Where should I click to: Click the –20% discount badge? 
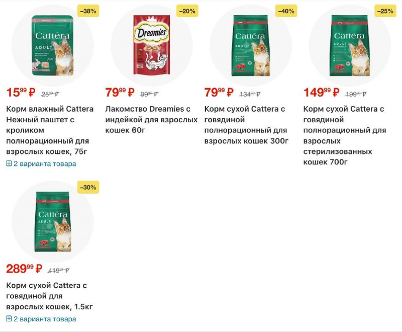187,11
